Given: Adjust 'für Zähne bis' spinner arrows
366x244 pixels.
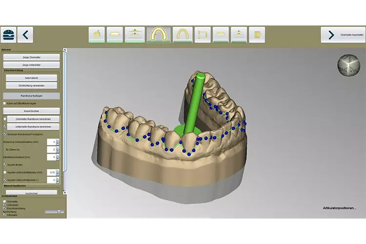Looking at the screenshot, I should coord(57,150).
